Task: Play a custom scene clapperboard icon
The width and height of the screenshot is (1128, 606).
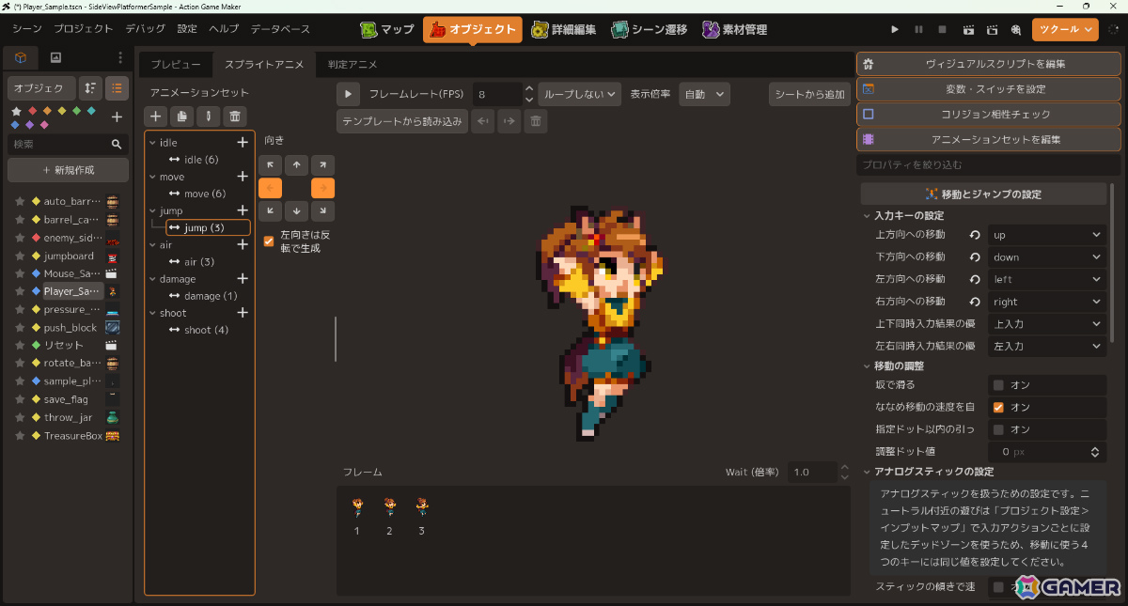Action: pos(992,29)
